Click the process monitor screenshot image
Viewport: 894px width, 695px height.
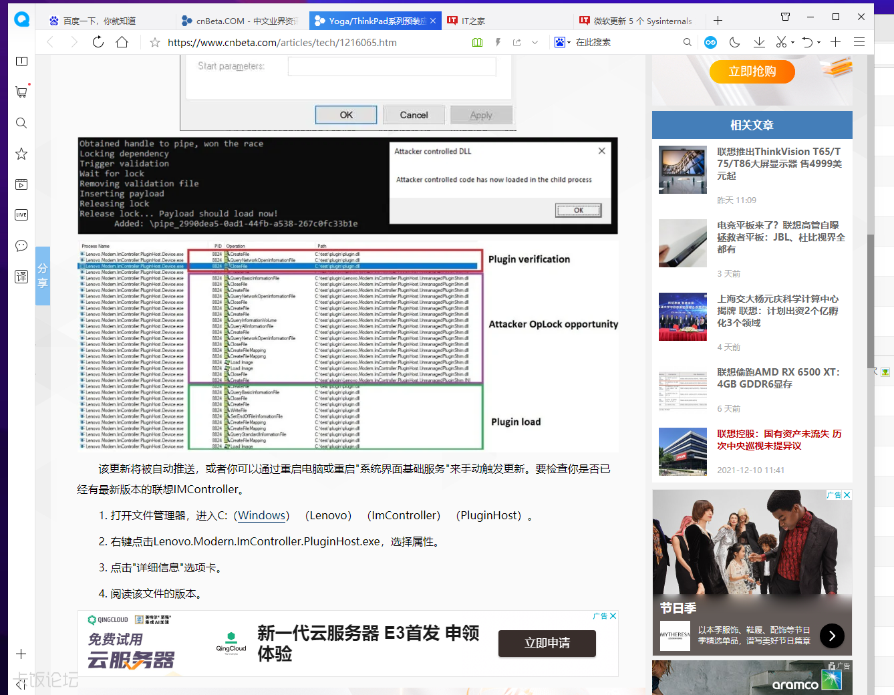347,345
